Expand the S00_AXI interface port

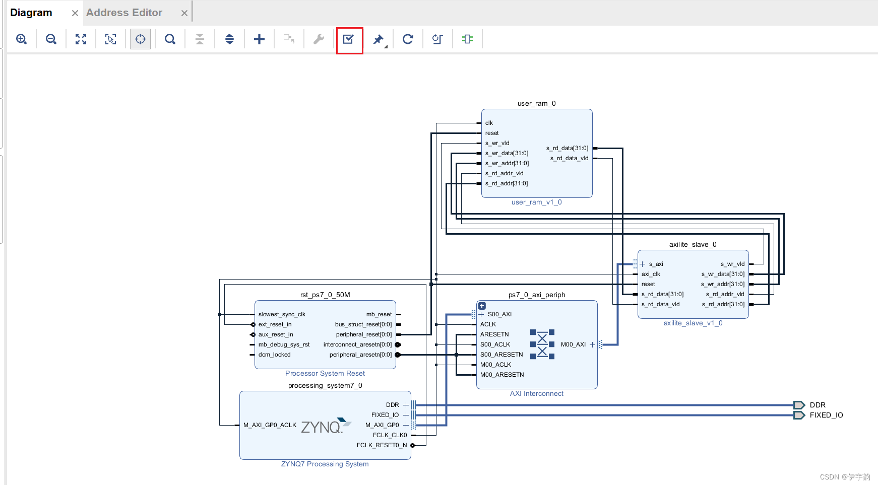tap(481, 314)
